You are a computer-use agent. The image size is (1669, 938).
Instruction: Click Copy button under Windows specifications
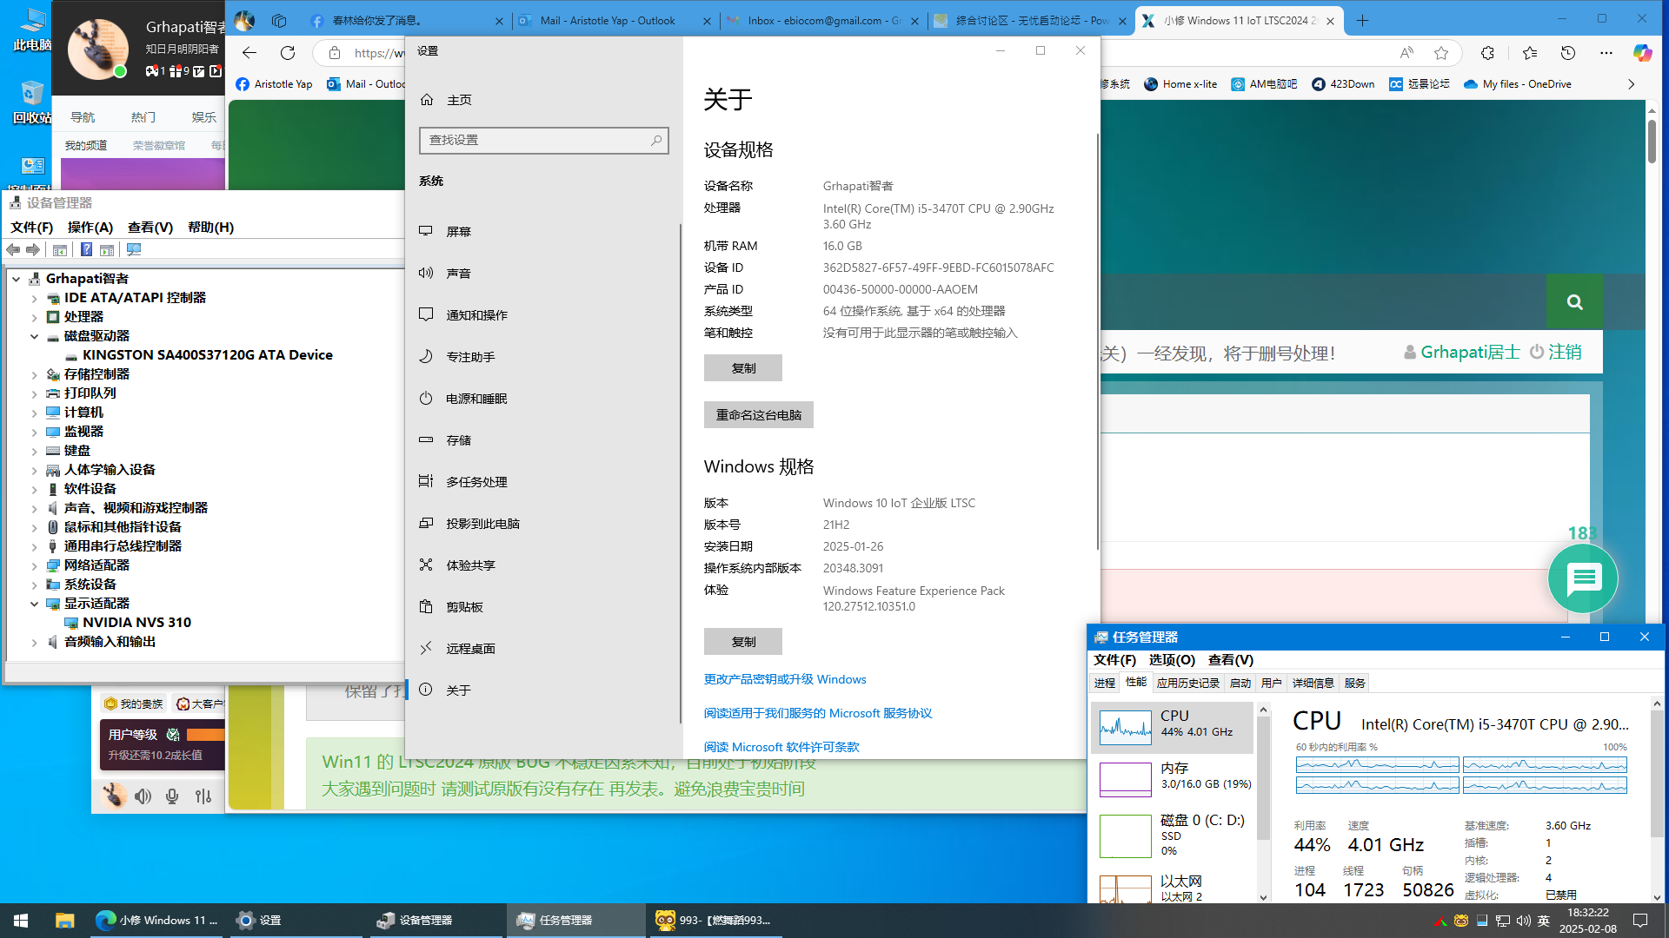(x=743, y=642)
